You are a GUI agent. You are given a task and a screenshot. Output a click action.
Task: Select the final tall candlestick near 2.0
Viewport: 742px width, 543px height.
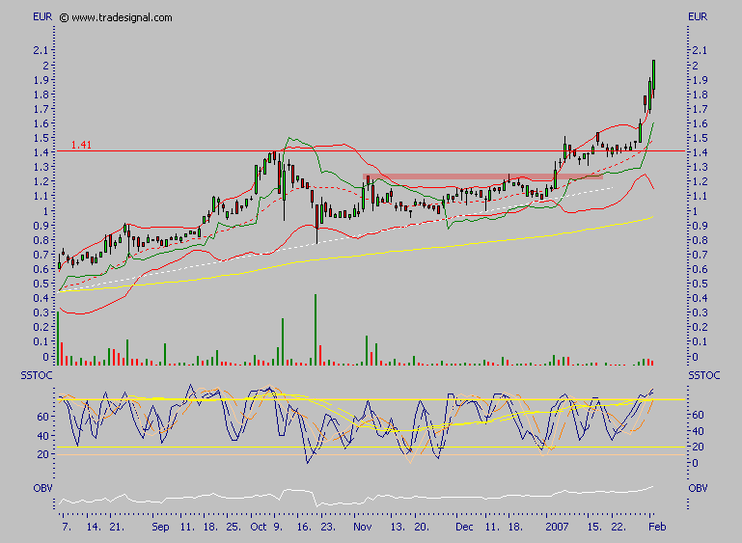653,77
